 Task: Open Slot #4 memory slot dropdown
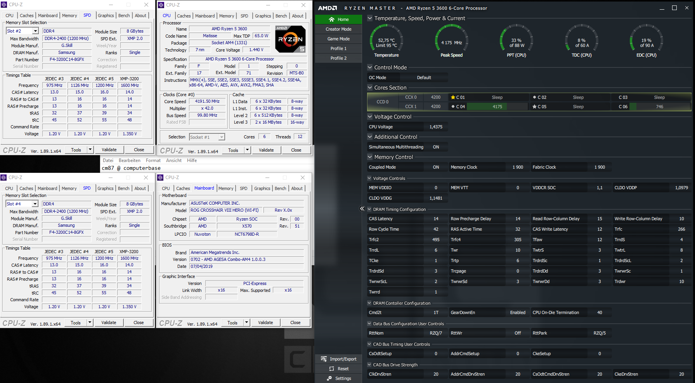click(x=35, y=204)
